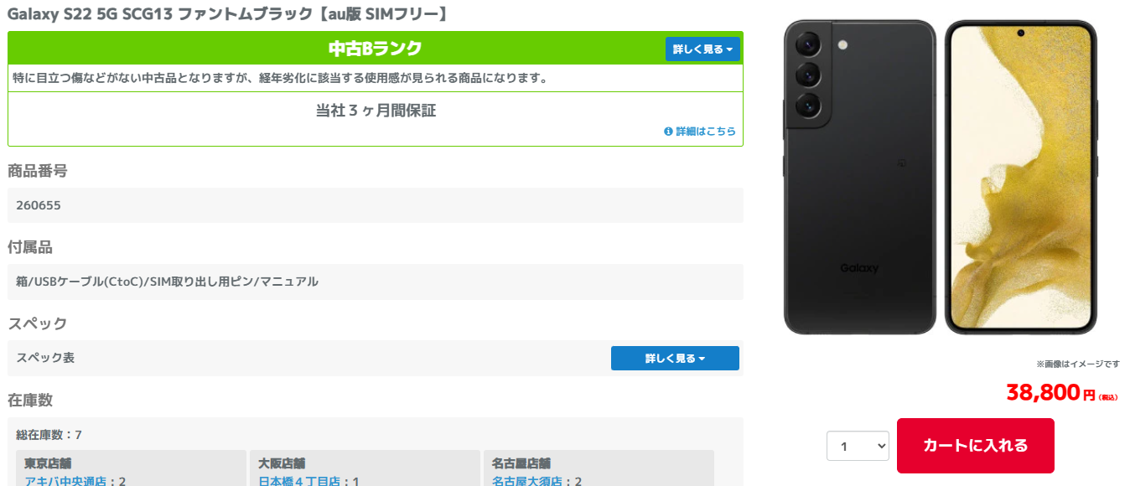
Task: Open the quantity dropdown showing 1
Action: click(858, 446)
